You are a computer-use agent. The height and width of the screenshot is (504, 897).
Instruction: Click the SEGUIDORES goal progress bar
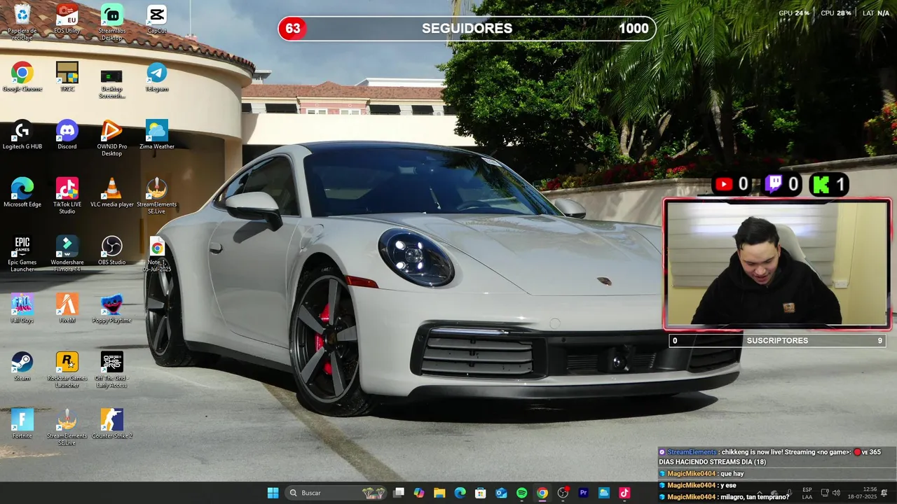[467, 29]
